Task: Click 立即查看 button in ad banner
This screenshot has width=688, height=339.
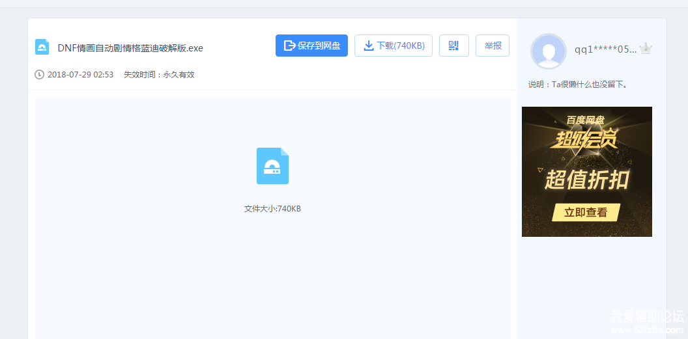Action: point(586,212)
